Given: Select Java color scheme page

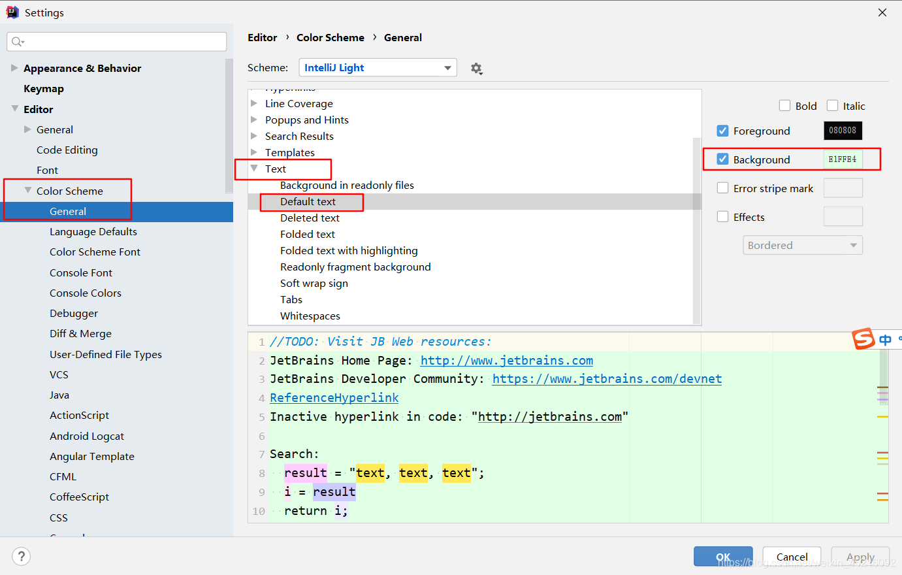Looking at the screenshot, I should click(59, 395).
